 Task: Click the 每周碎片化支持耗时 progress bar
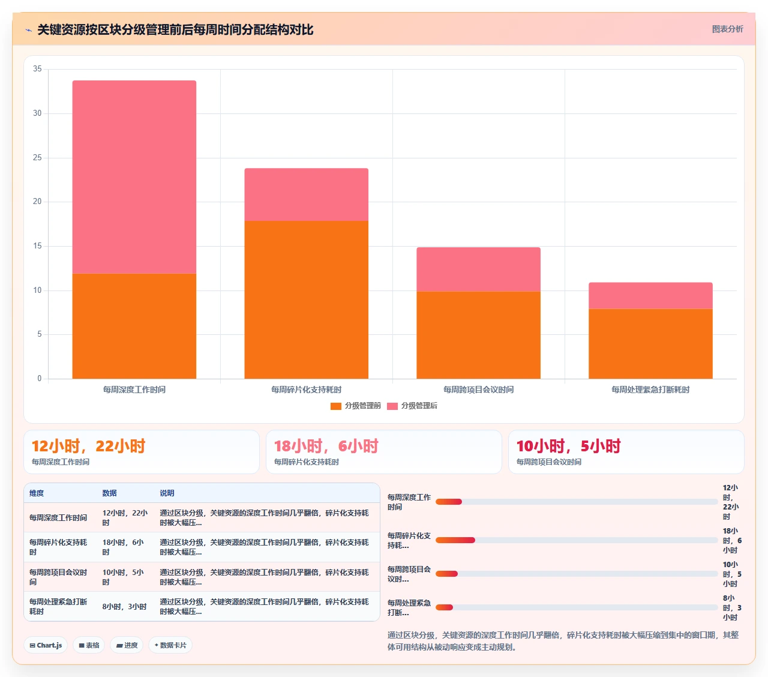coord(577,540)
